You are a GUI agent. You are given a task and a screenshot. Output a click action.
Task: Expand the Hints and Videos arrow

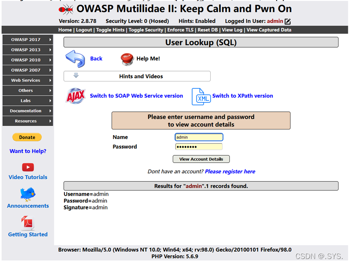coord(76,75)
